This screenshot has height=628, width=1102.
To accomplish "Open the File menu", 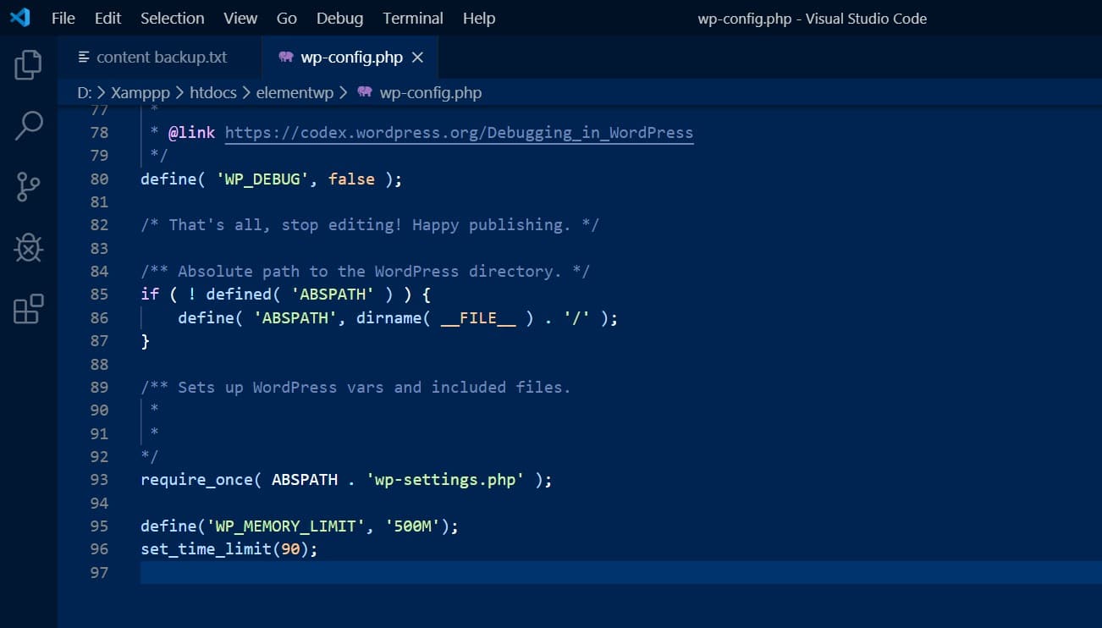I will pyautogui.click(x=63, y=18).
